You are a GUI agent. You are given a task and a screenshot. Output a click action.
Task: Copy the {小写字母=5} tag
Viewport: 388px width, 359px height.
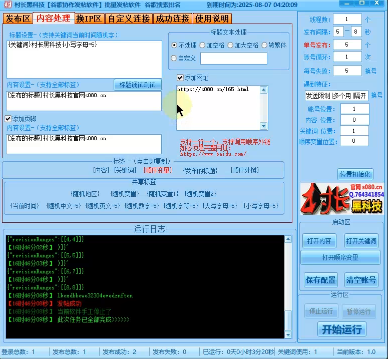pos(261,206)
